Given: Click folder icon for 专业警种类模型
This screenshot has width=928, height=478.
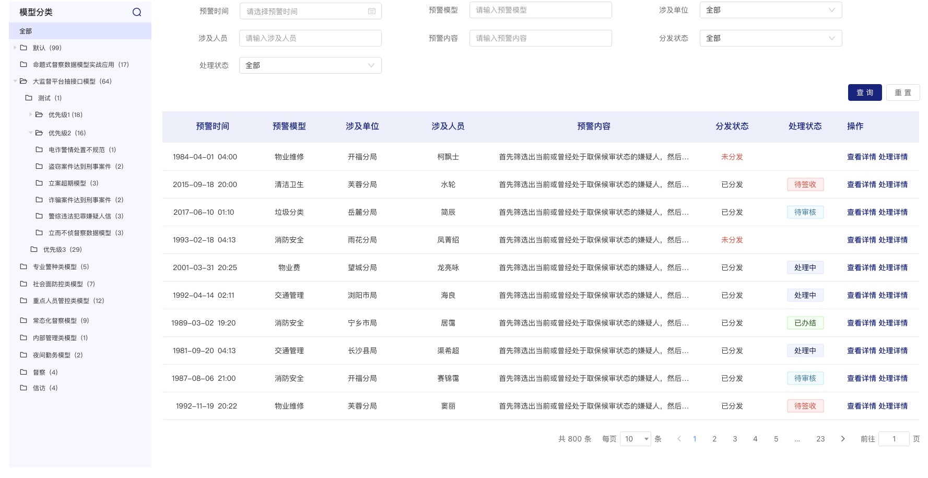Looking at the screenshot, I should 24,266.
